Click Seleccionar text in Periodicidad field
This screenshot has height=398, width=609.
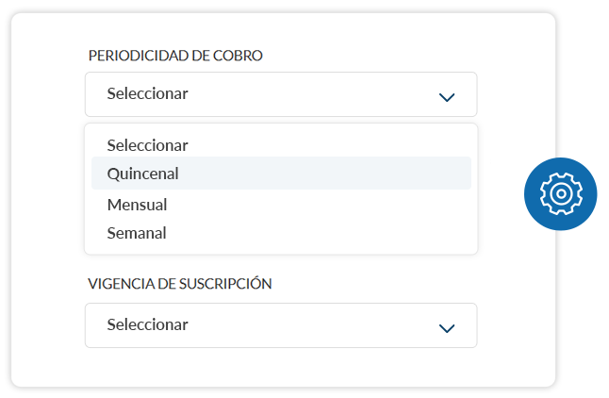(x=148, y=94)
